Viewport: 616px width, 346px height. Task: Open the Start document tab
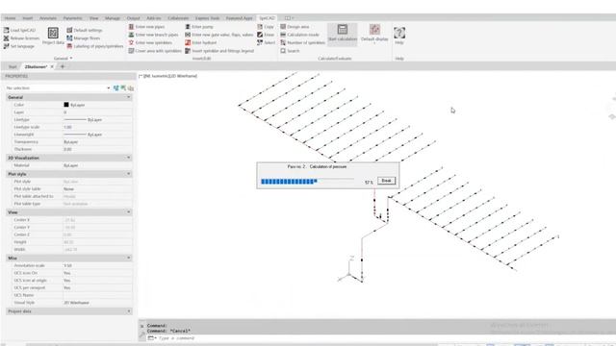pyautogui.click(x=13, y=67)
